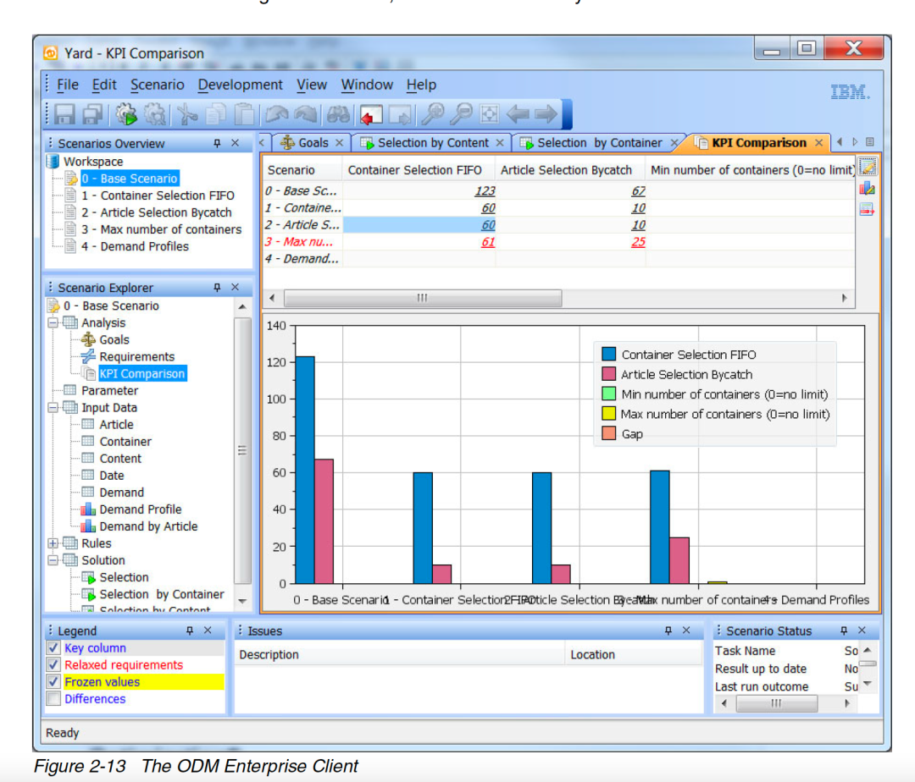Click the Redo toolbar icon
Screen dimensions: 915x782
point(305,114)
